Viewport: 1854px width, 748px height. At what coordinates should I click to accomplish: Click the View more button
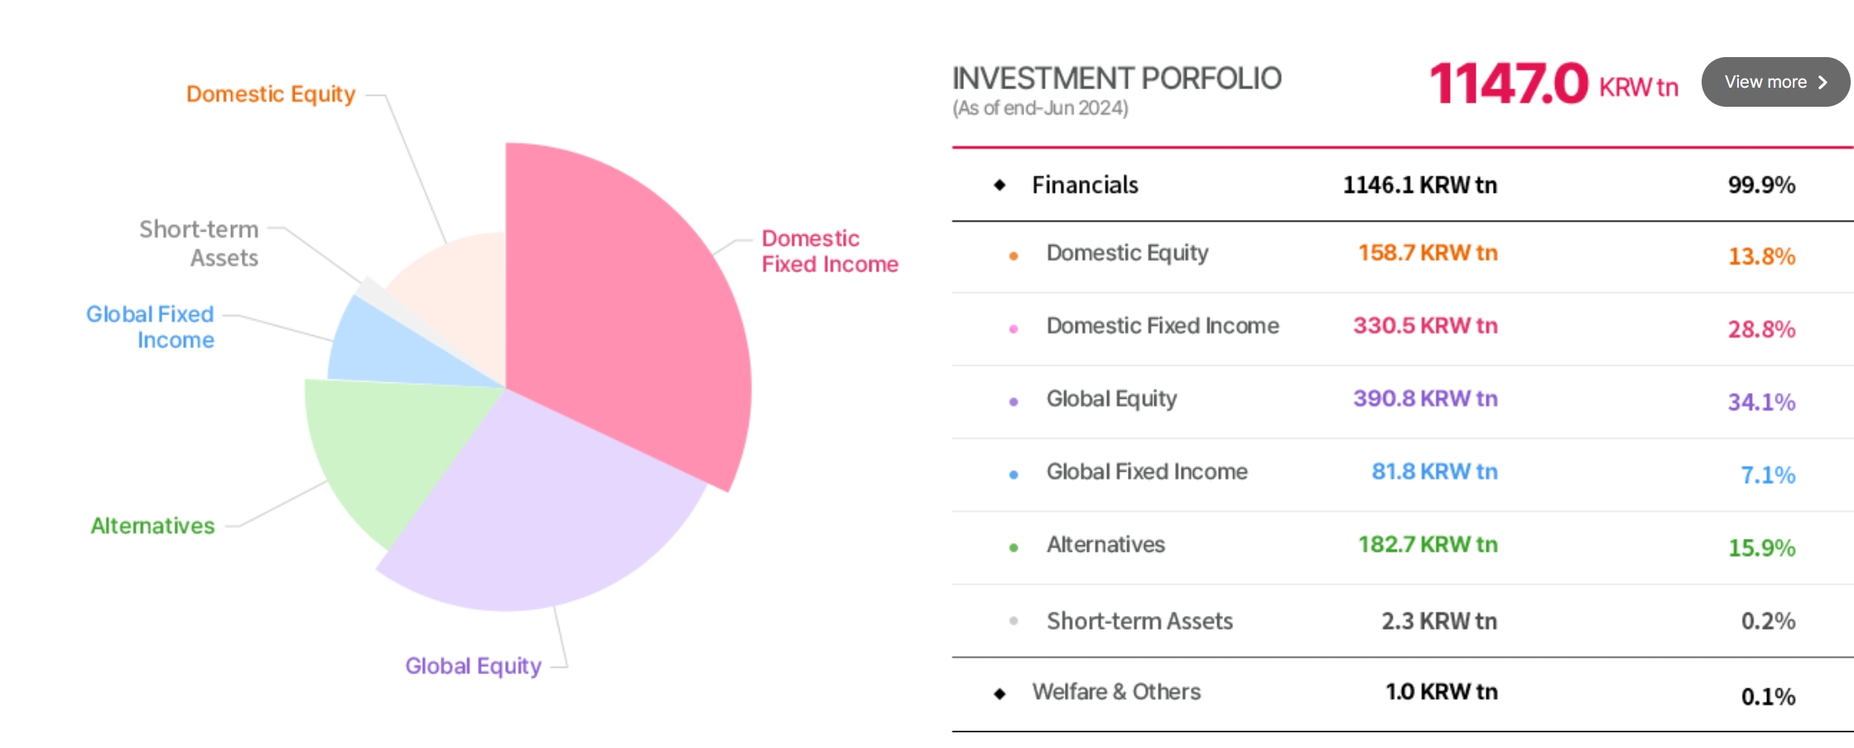click(1774, 82)
